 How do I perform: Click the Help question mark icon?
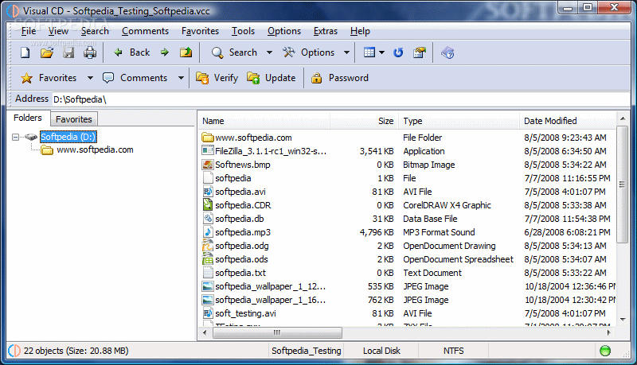click(447, 52)
